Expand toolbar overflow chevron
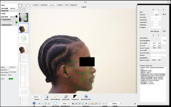 coord(135,104)
